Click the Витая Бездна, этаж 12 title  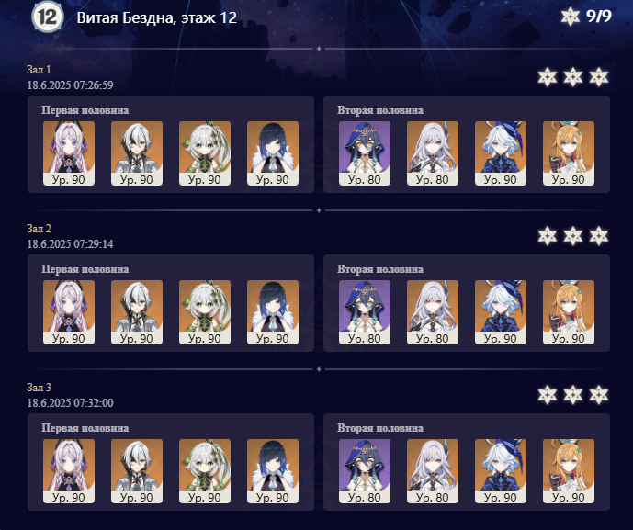click(x=156, y=17)
